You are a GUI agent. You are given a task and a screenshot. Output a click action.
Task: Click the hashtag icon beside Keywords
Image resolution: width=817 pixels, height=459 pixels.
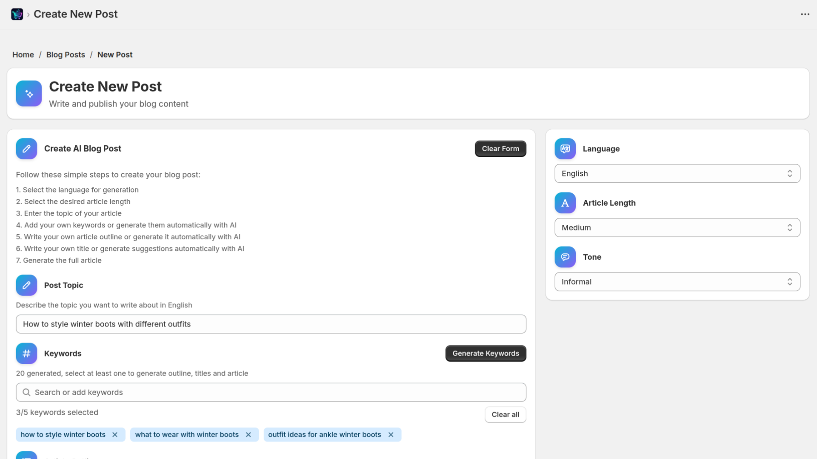pyautogui.click(x=26, y=353)
